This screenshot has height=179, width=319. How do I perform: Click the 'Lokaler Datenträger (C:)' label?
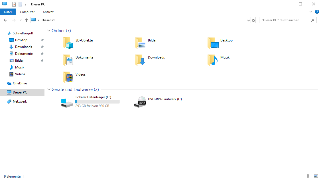coord(94,97)
